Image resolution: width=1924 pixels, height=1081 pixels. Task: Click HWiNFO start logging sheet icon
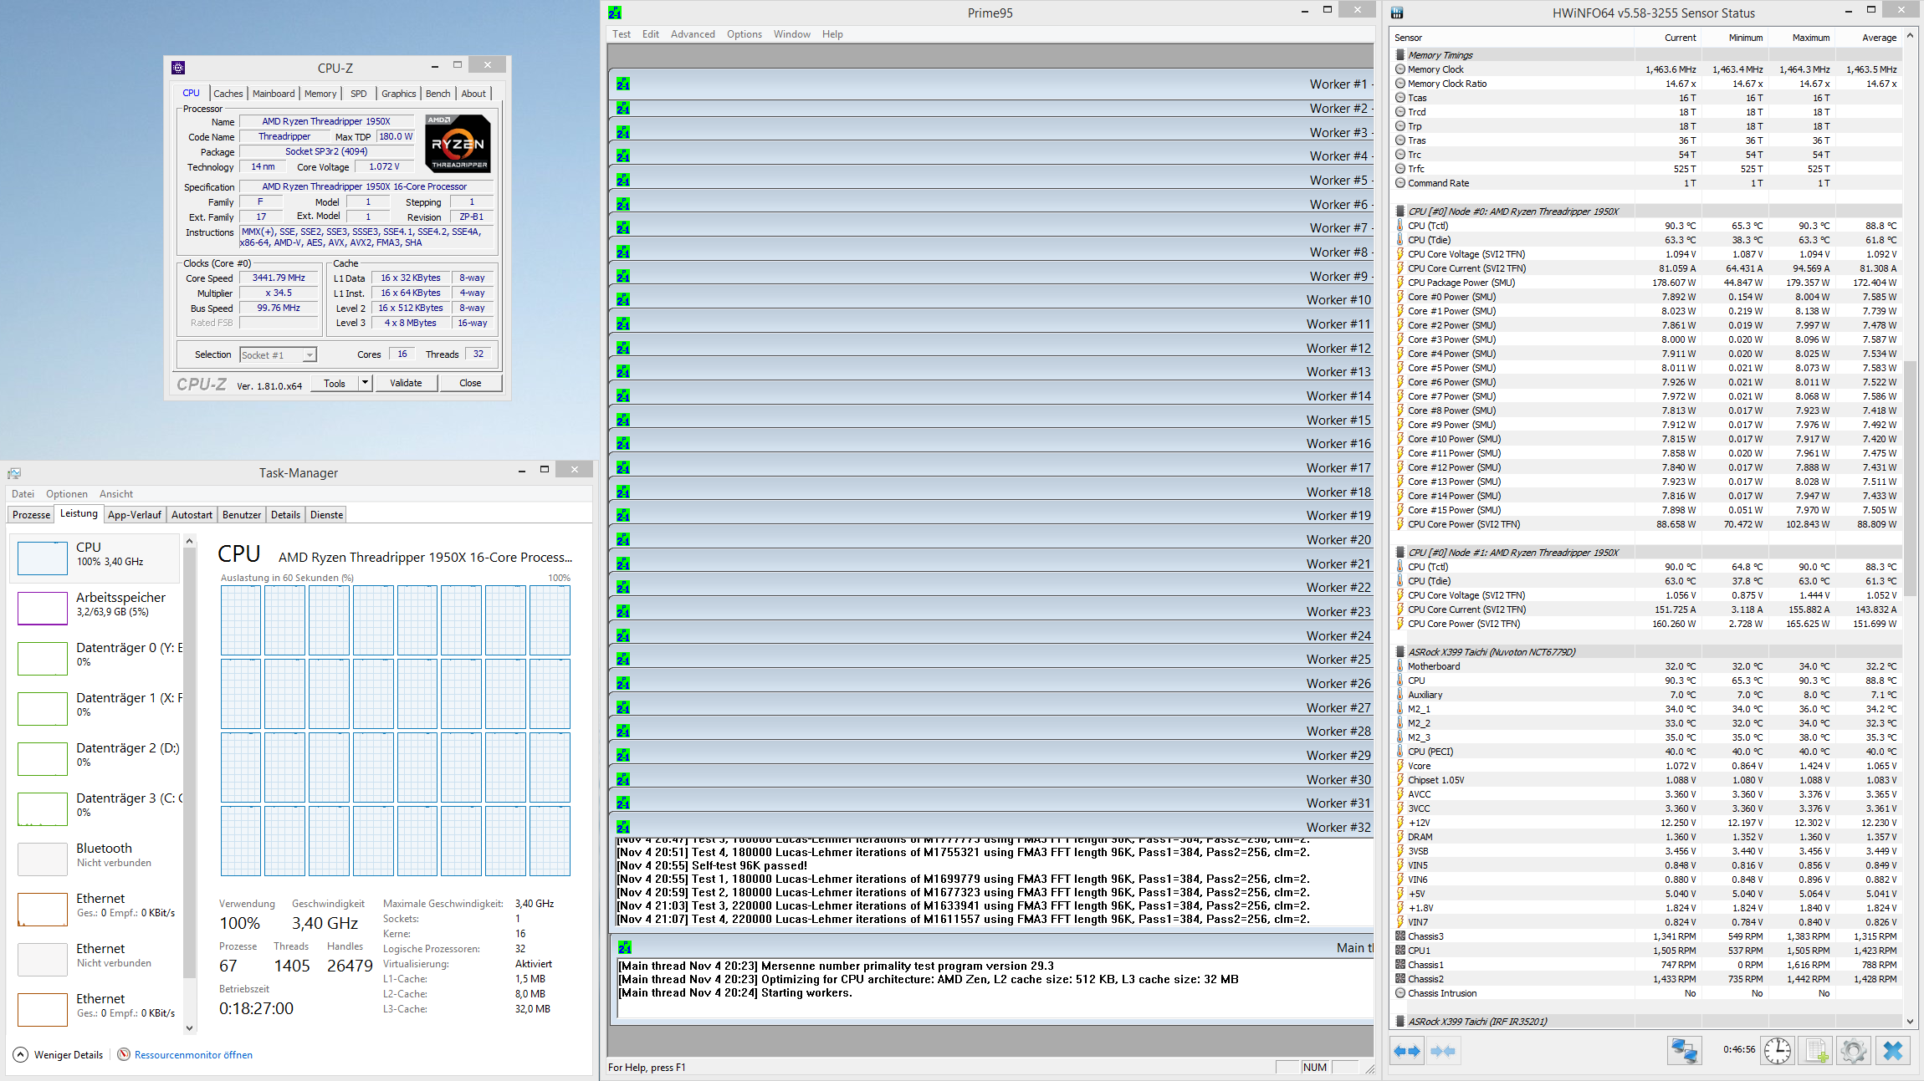click(1816, 1051)
